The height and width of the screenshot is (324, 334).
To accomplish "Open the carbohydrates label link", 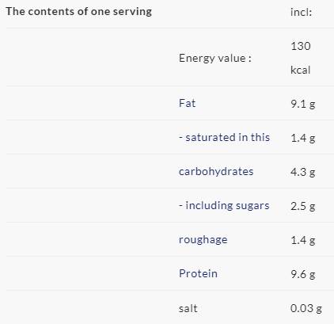I will tap(216, 172).
